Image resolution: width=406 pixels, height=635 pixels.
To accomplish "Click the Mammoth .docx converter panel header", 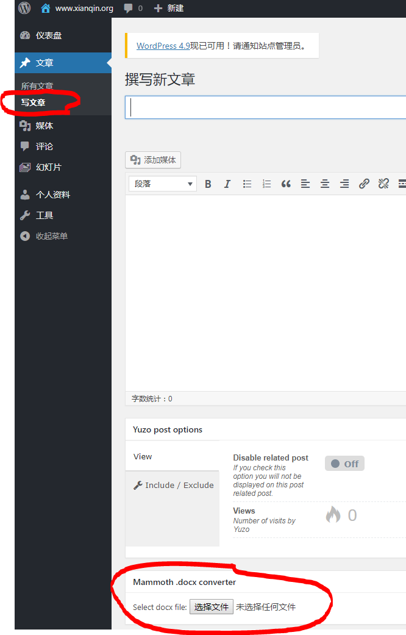I will 266,582.
